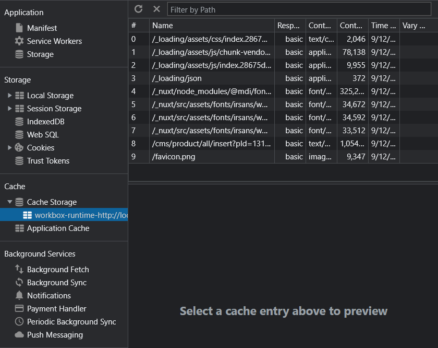
Task: Expand the Cookies tree arrow
Action: pos(9,148)
